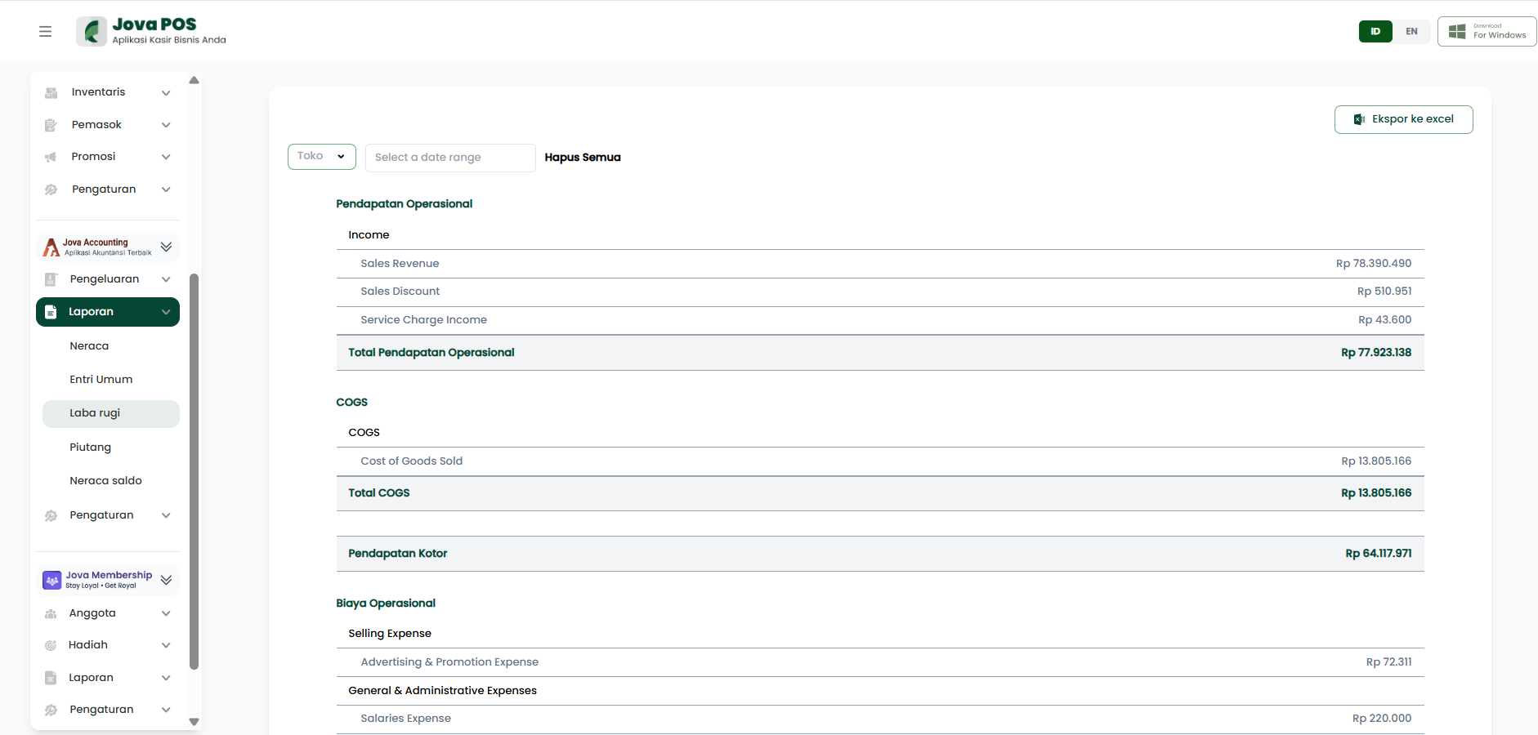This screenshot has height=735, width=1538.
Task: Click the Jova Accounting logo icon
Action: pyautogui.click(x=51, y=247)
